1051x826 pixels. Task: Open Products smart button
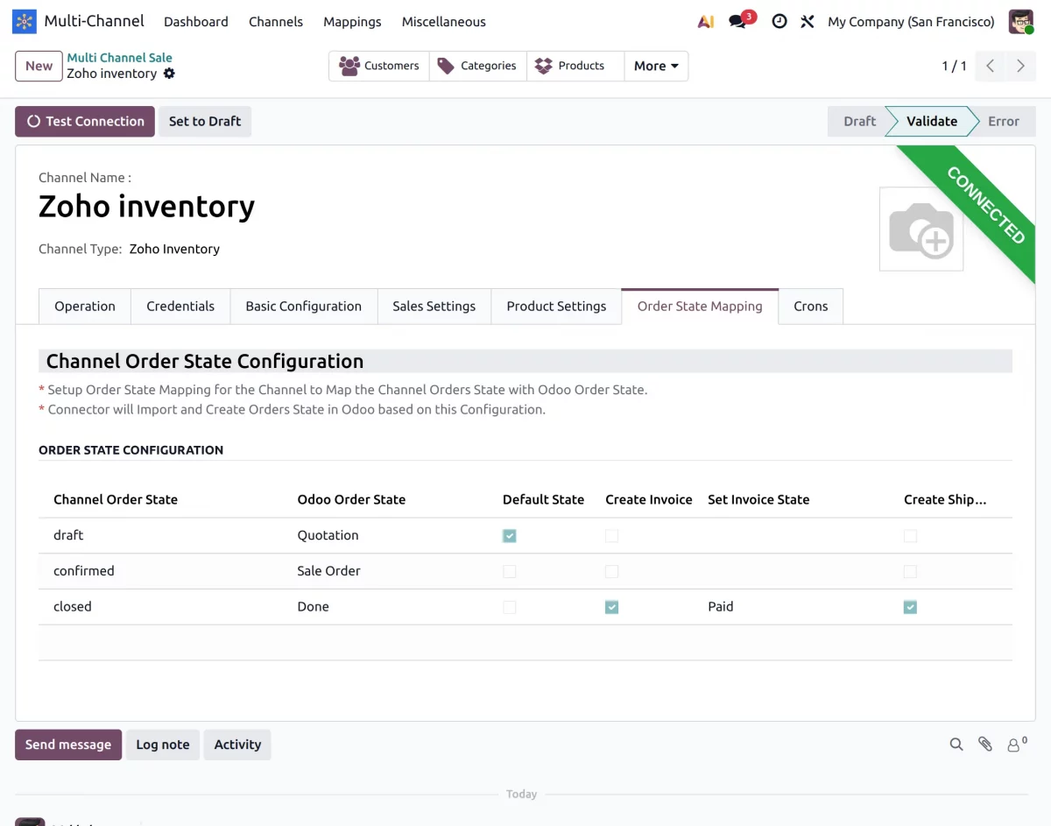pyautogui.click(x=575, y=66)
